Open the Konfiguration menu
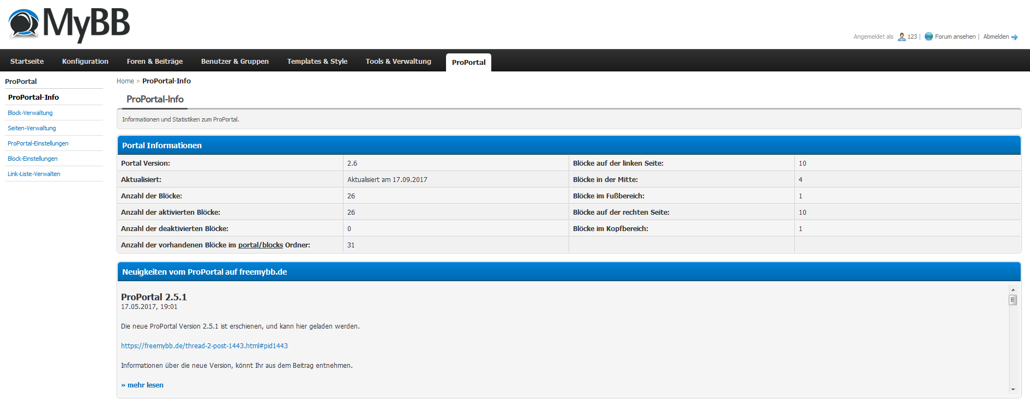The height and width of the screenshot is (412, 1030). point(85,61)
